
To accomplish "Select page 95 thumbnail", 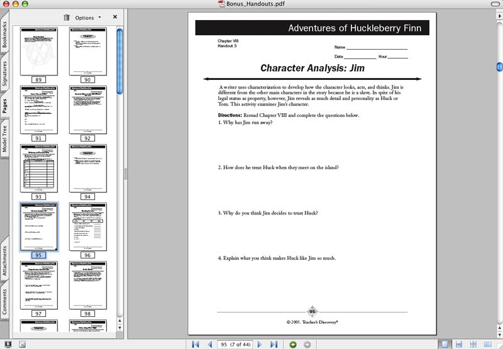I will (39, 227).
